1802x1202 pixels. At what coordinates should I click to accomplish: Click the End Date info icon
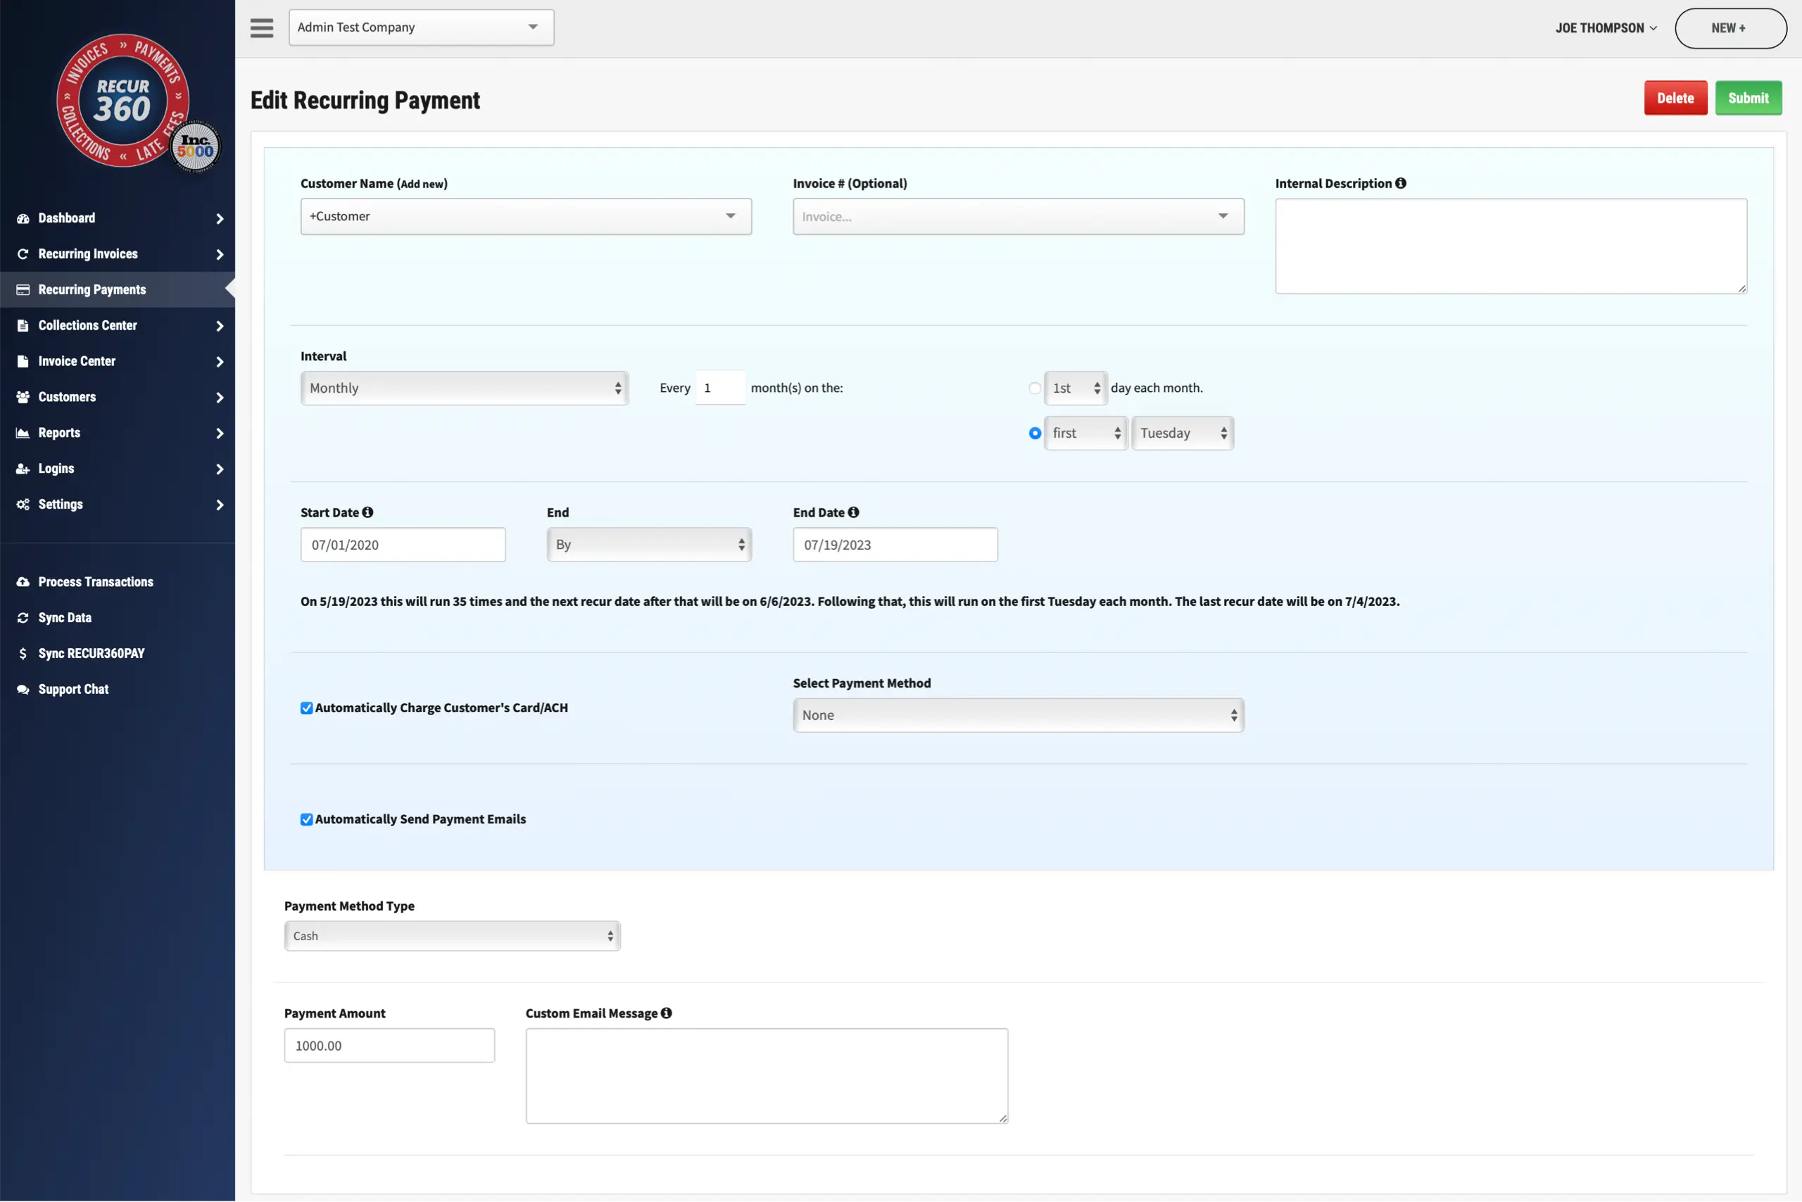(852, 512)
